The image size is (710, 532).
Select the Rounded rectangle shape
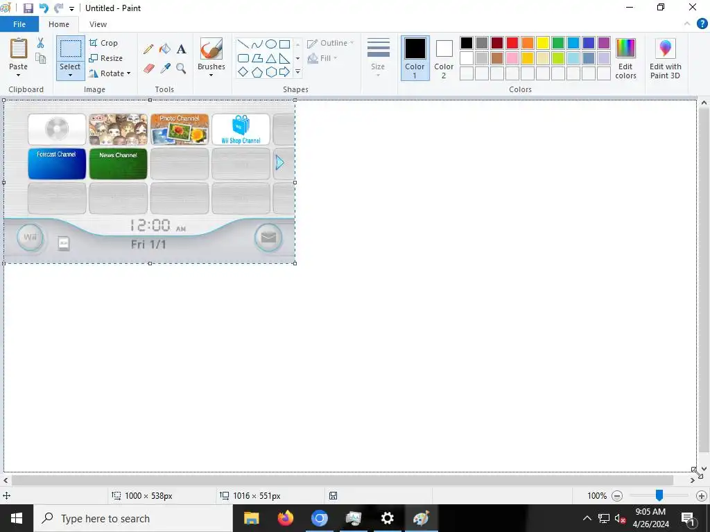coord(243,58)
